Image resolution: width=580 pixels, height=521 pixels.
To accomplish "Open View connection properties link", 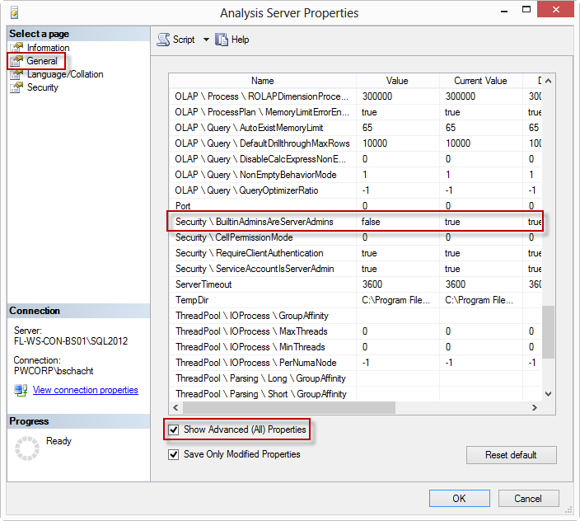I will click(85, 390).
